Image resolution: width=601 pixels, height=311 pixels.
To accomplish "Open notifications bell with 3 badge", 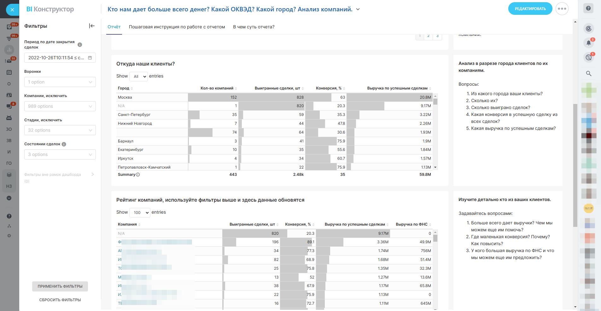I will pos(588,43).
